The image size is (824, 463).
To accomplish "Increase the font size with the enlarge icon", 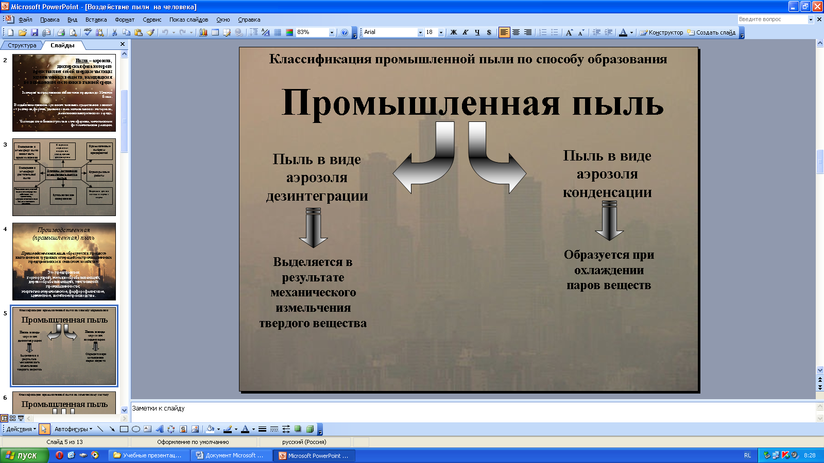I will [x=569, y=32].
